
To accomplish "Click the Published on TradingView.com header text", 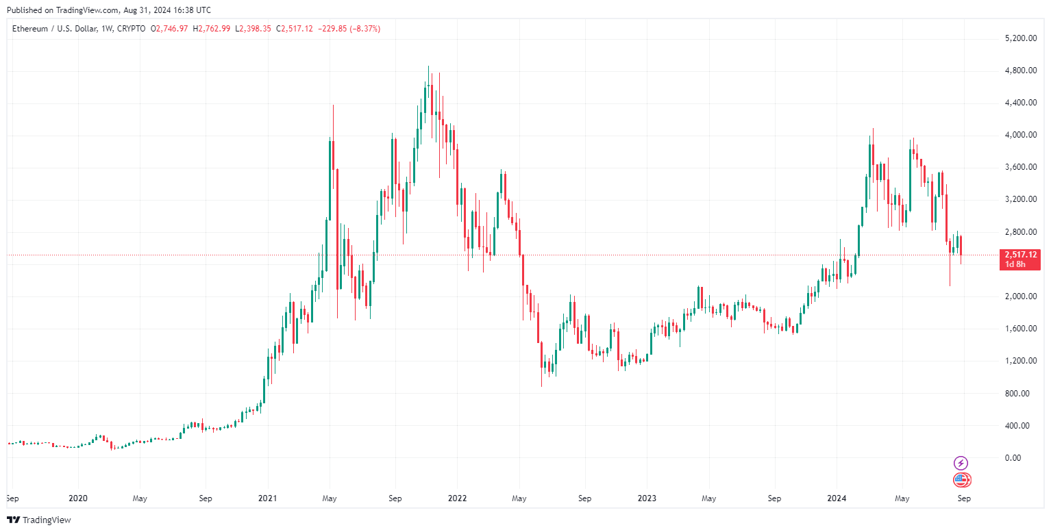I will pos(108,10).
